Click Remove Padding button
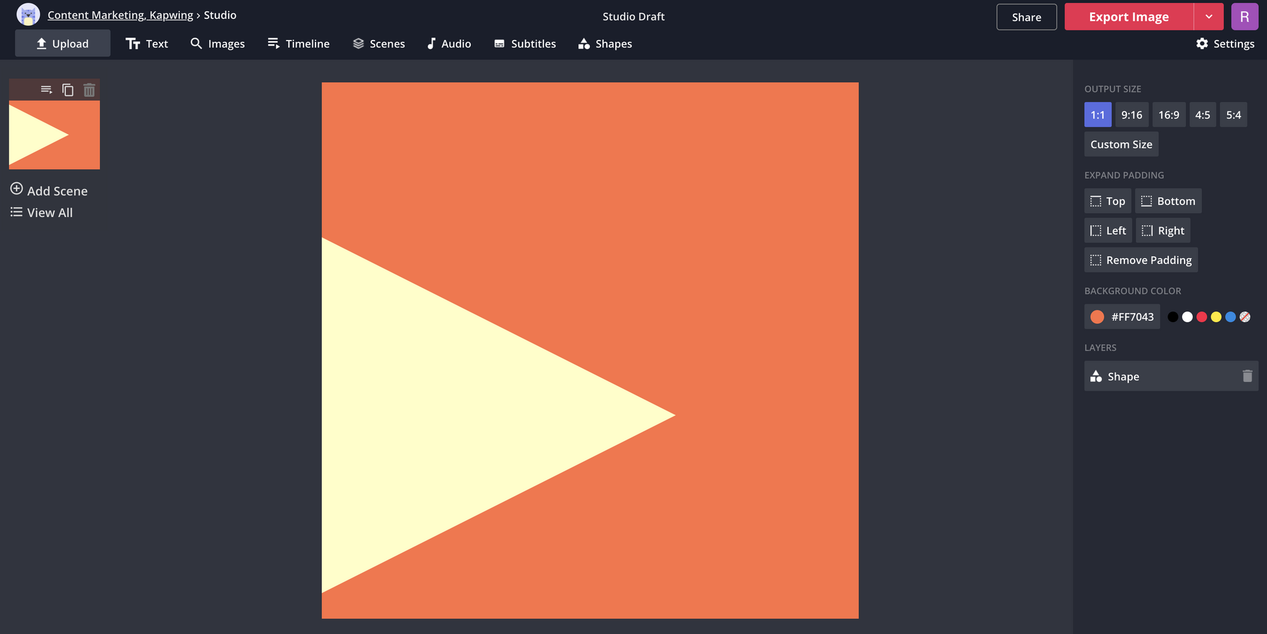The height and width of the screenshot is (634, 1267). pyautogui.click(x=1140, y=260)
